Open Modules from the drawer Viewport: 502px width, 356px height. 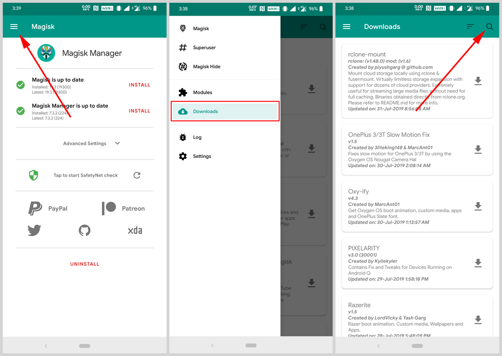click(225, 92)
